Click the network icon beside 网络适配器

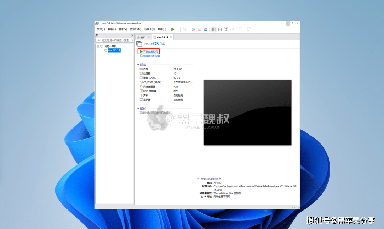(141, 87)
